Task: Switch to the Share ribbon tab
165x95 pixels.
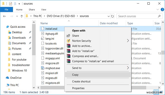Action: point(32,10)
